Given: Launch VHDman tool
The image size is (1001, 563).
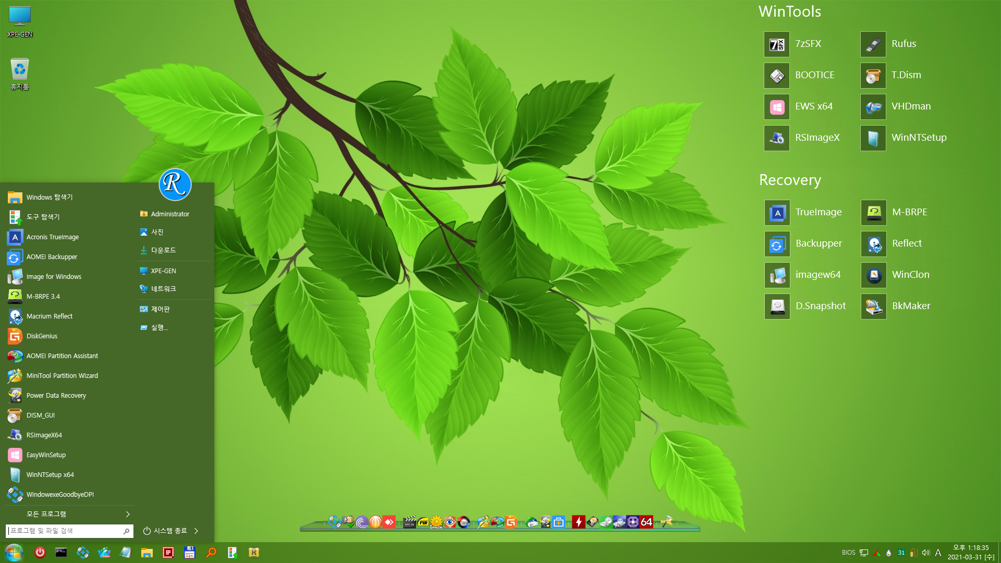Looking at the screenshot, I should [873, 107].
